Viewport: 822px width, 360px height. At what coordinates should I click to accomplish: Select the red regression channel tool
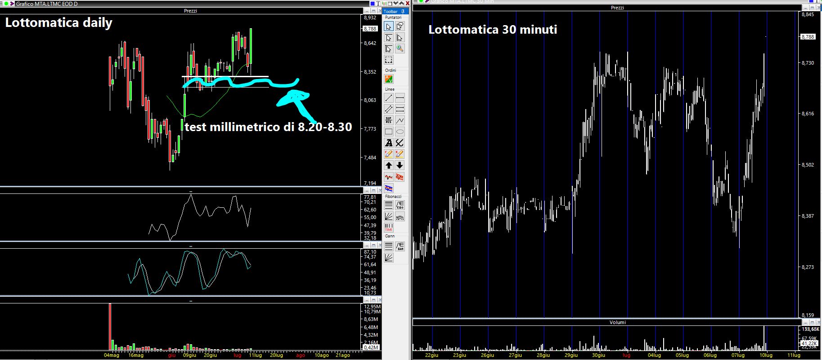[400, 177]
